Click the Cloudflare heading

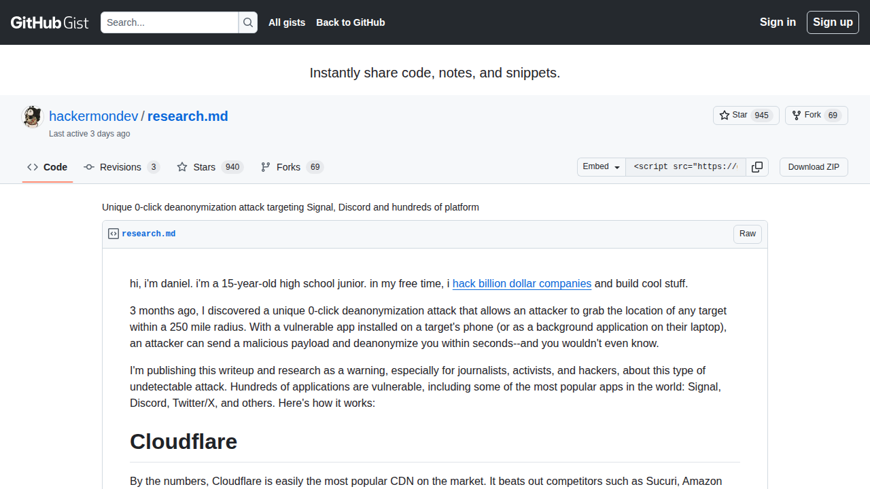pyautogui.click(x=184, y=441)
